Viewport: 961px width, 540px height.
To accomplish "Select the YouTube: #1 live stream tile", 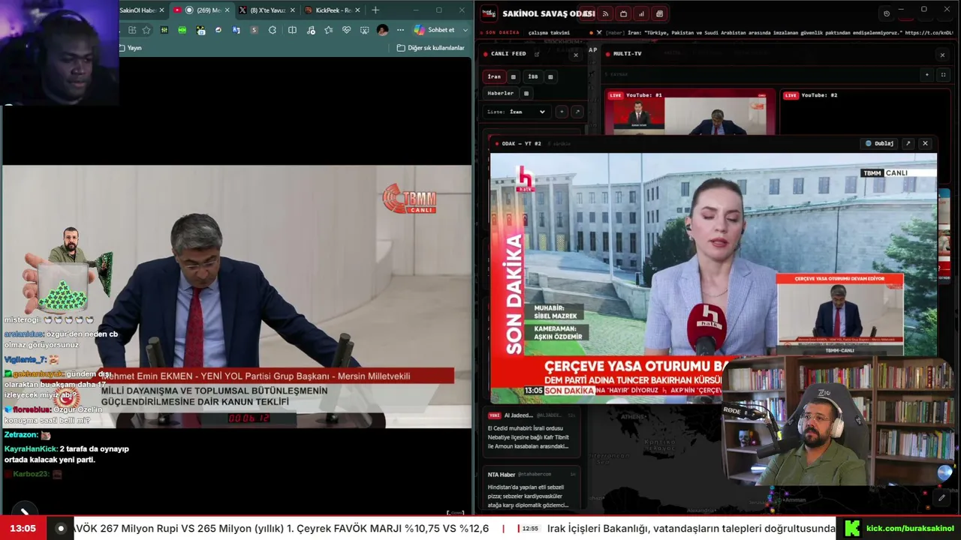I will coord(690,112).
